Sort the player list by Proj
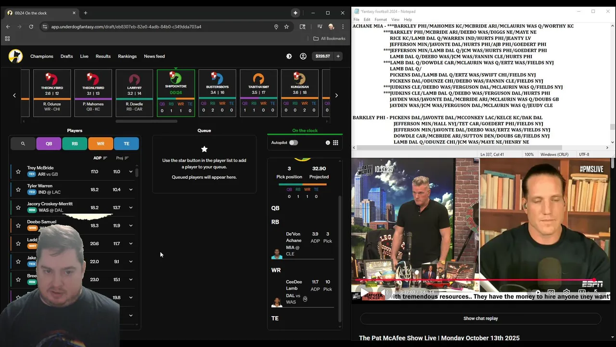The image size is (616, 347). coord(122,158)
